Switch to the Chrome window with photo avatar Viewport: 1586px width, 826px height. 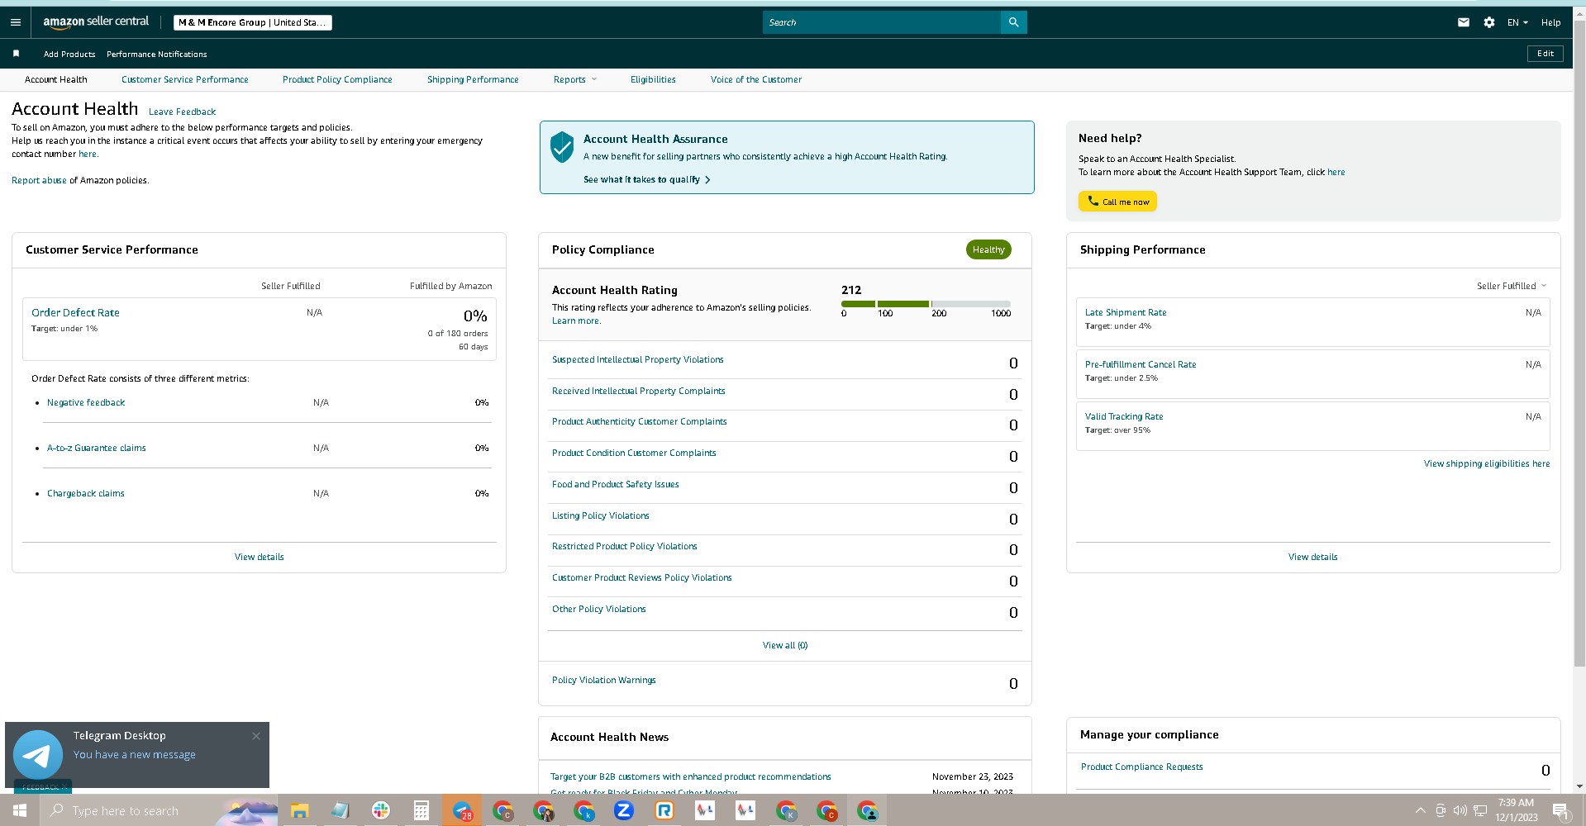[543, 810]
